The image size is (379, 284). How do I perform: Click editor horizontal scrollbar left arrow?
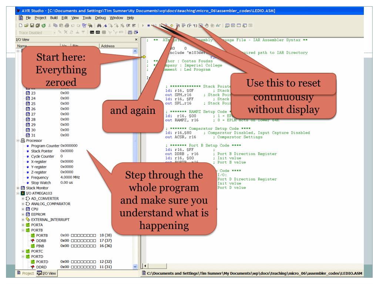(x=145, y=266)
